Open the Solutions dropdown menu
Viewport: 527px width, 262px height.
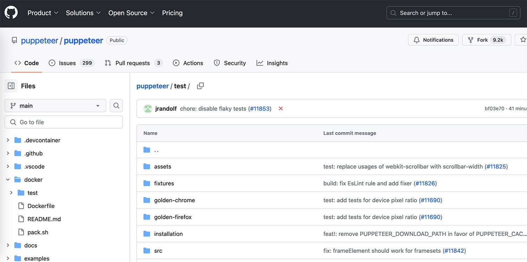click(x=83, y=13)
